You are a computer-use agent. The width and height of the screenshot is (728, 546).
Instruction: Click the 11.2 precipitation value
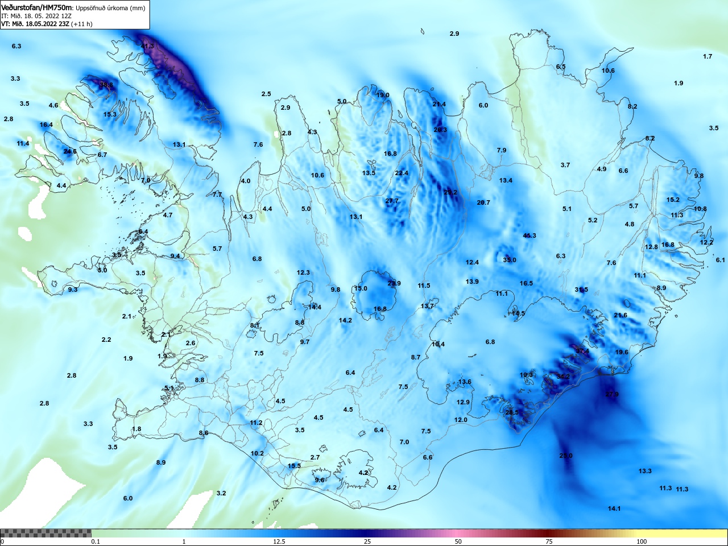click(x=256, y=423)
